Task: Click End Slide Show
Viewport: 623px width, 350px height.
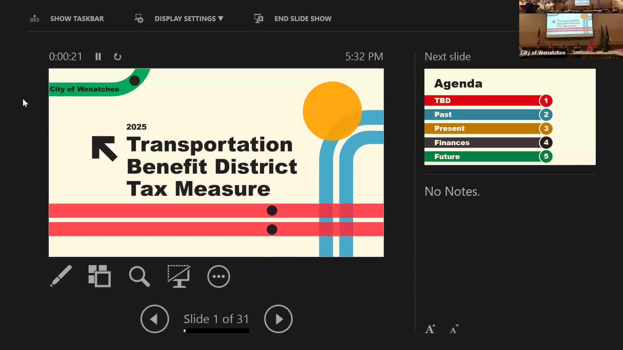Action: click(x=303, y=18)
